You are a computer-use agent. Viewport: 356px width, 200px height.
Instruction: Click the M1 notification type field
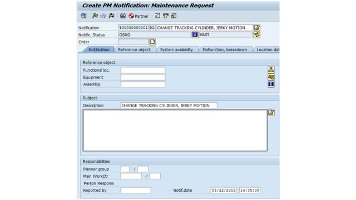pos(152,28)
